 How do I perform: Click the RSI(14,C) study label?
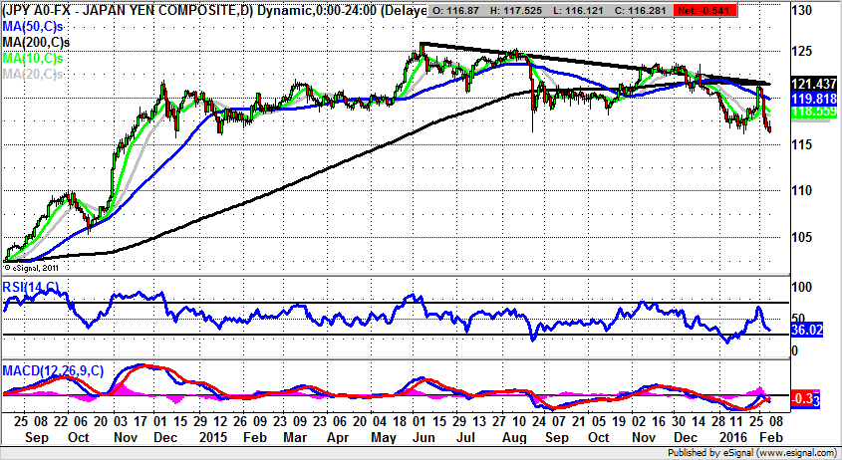click(31, 289)
